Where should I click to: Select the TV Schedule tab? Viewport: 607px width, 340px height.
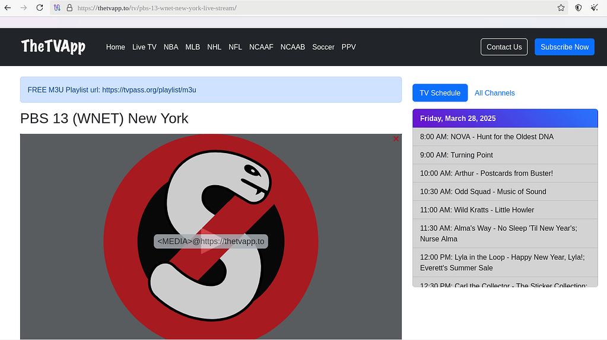pyautogui.click(x=440, y=93)
